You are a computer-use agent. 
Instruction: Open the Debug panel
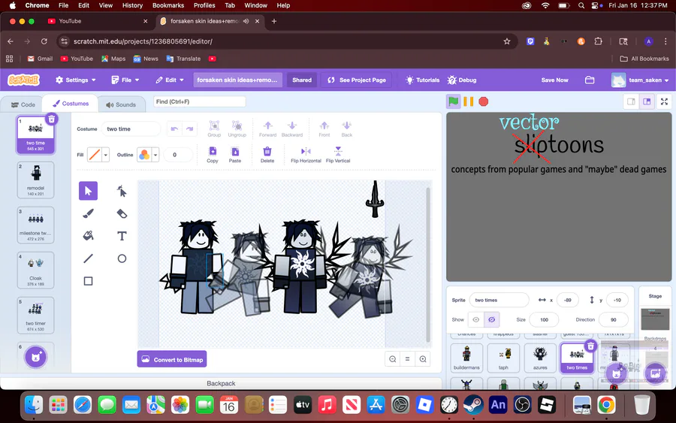click(462, 80)
